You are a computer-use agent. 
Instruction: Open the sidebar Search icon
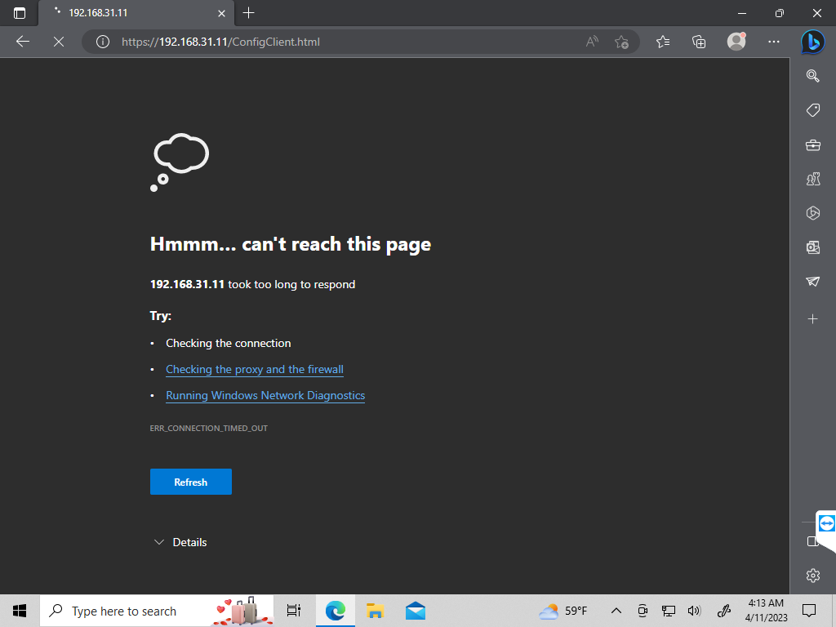pos(812,76)
